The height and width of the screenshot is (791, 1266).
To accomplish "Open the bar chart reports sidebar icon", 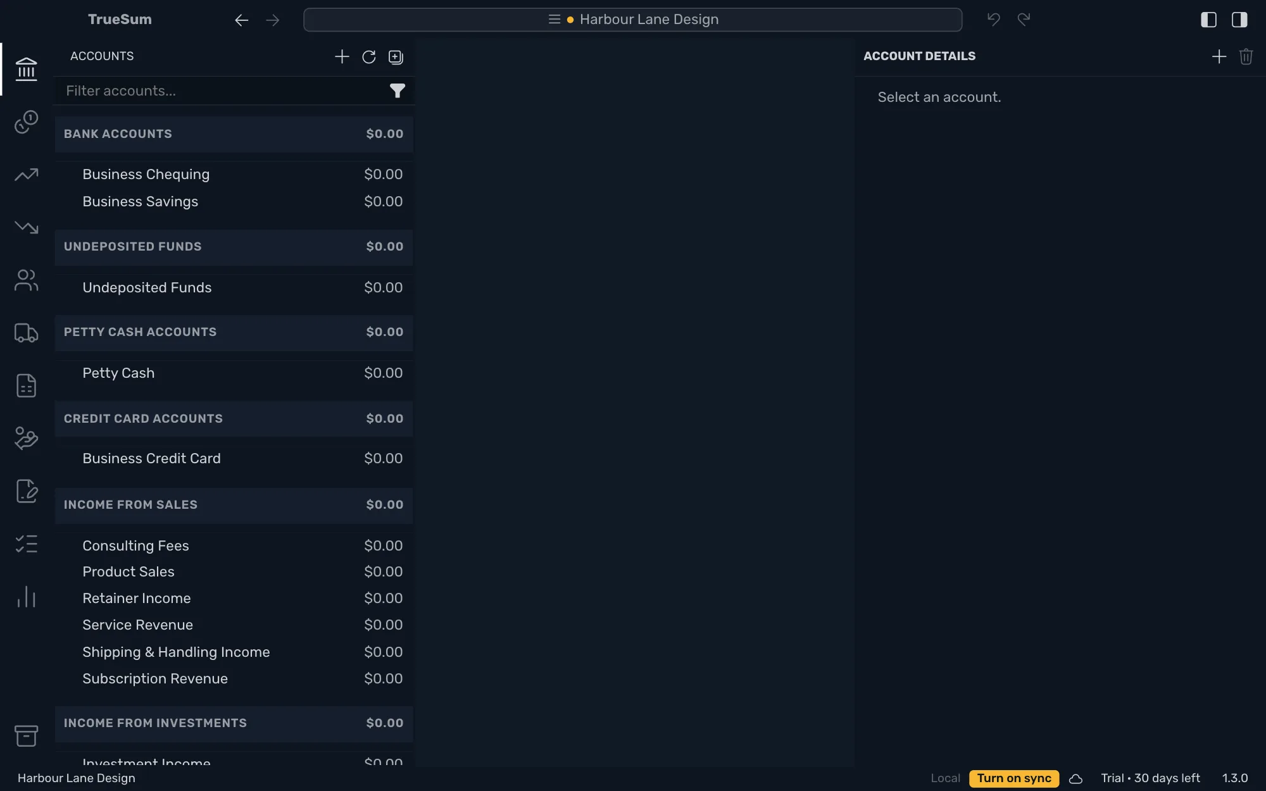I will (26, 597).
